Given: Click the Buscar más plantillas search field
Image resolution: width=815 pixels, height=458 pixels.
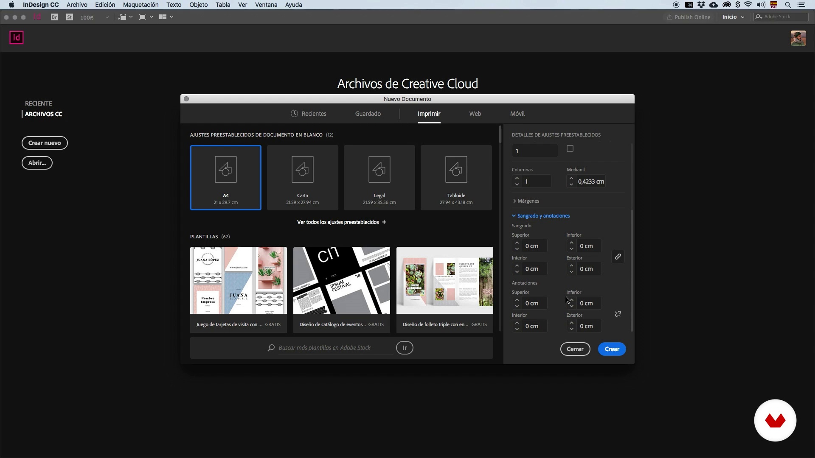Looking at the screenshot, I should pyautogui.click(x=334, y=348).
